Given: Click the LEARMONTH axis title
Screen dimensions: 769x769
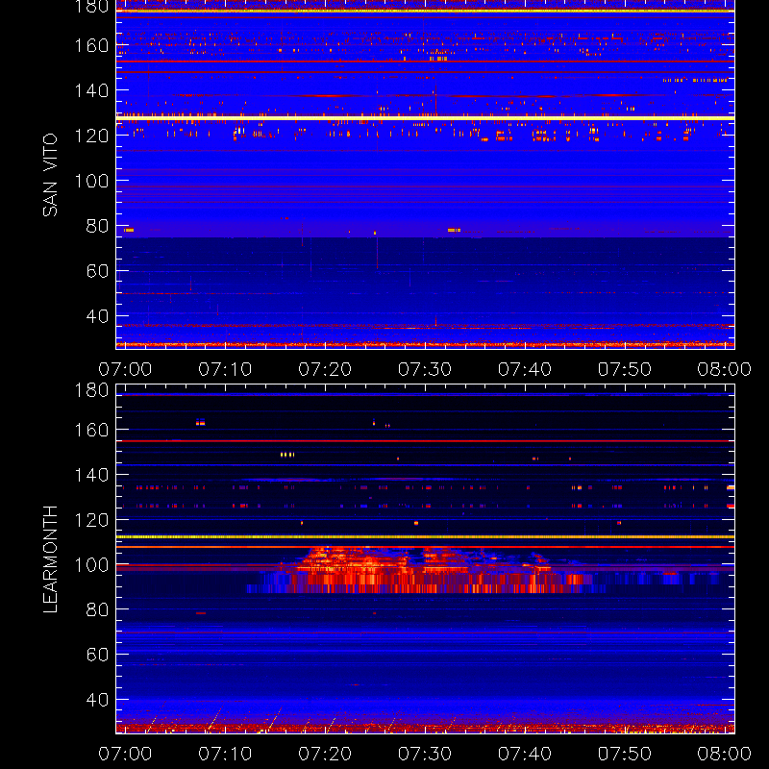Looking at the screenshot, I should tap(50, 559).
